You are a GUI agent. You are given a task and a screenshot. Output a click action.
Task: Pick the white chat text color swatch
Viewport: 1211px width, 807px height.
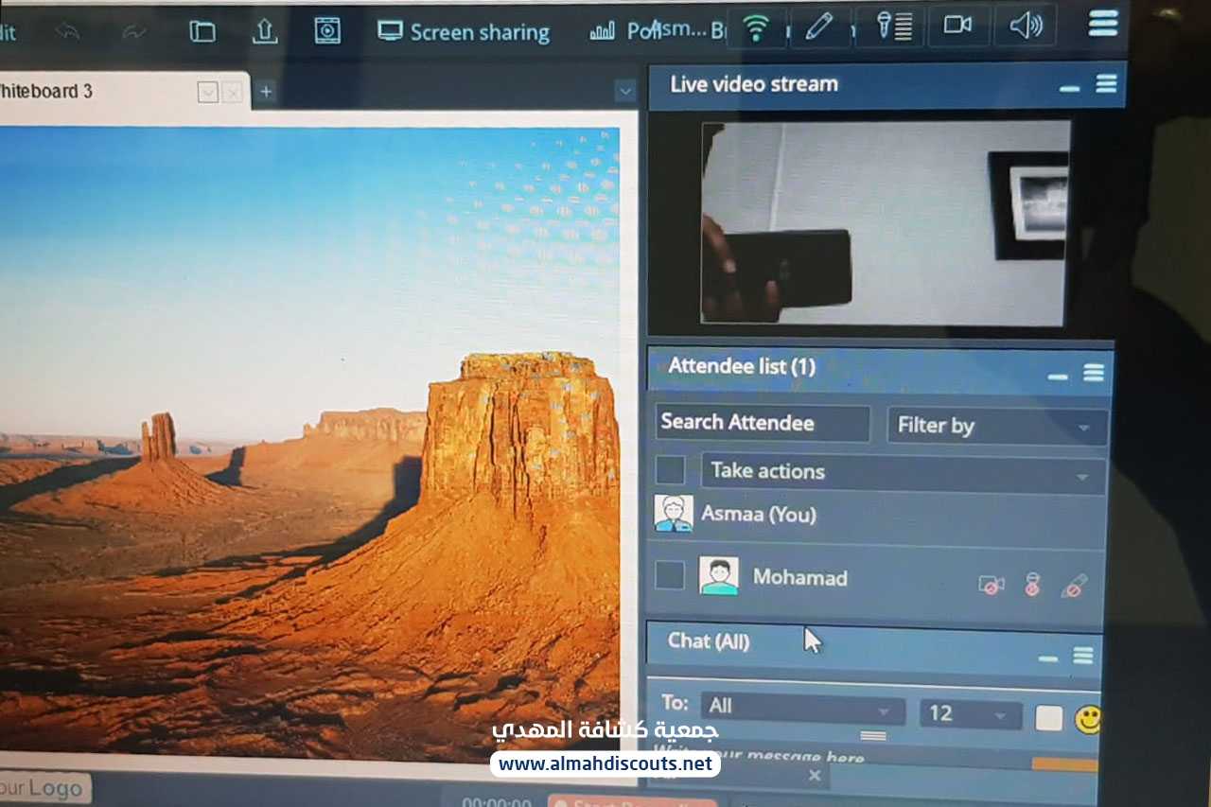coord(1048,719)
